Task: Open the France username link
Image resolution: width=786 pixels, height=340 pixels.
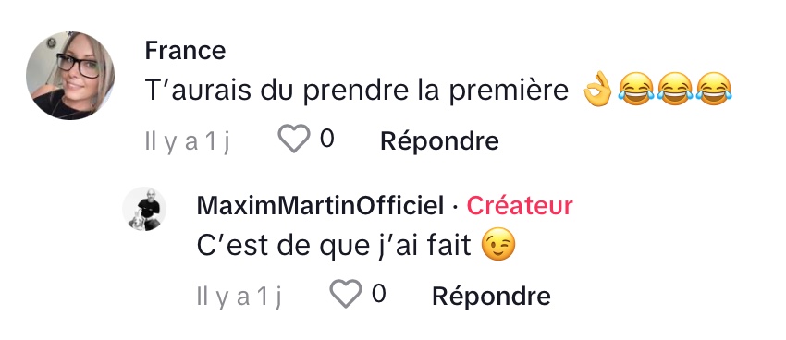Action: [186, 51]
